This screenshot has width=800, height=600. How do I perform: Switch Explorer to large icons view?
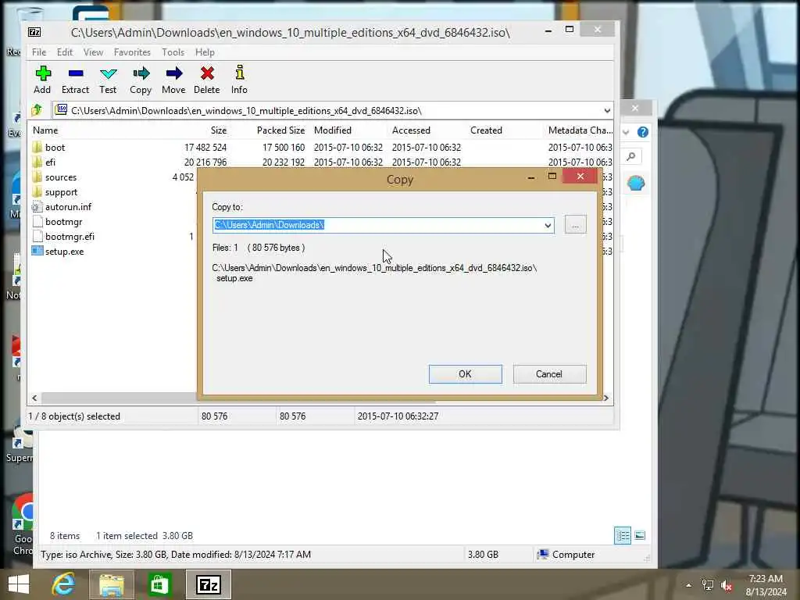point(640,536)
